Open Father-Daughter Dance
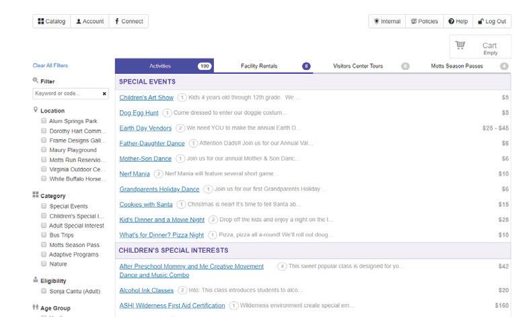The height and width of the screenshot is (317, 514). [152, 143]
